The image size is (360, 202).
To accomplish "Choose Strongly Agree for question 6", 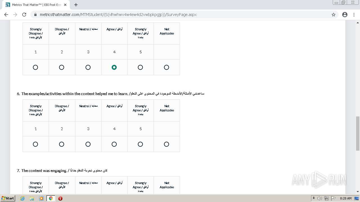I will [x=140, y=144].
